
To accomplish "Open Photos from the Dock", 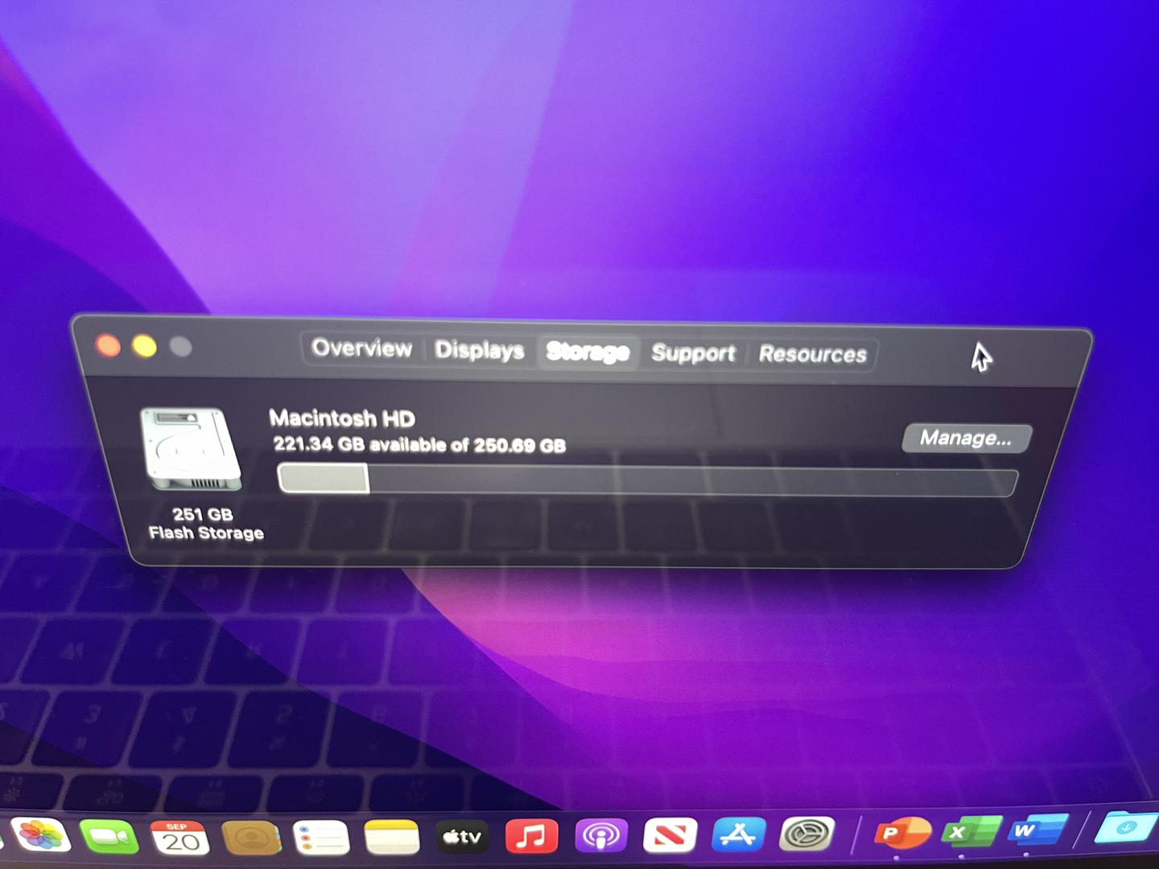I will click(x=39, y=837).
